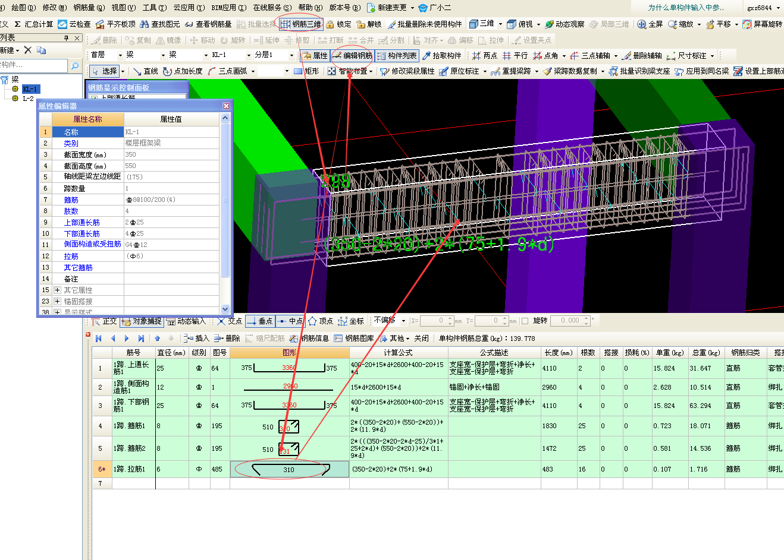Click 应用到同名梁 tool

coord(701,71)
